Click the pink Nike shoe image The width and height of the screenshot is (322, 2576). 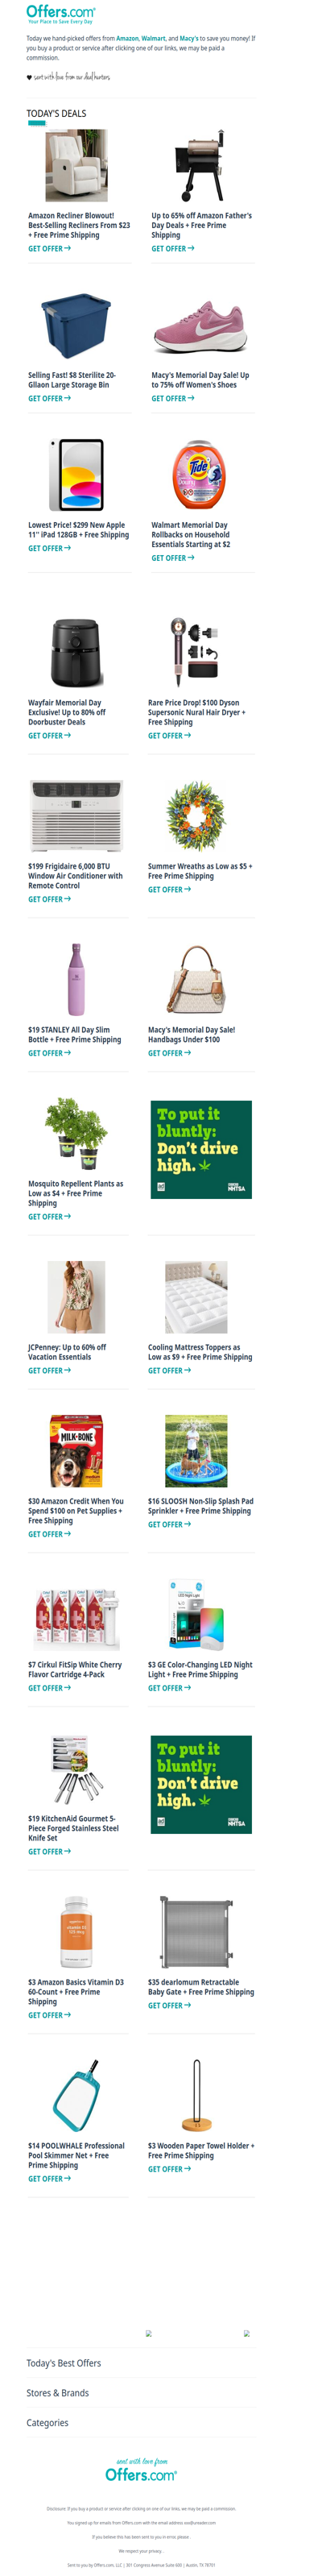point(199,326)
